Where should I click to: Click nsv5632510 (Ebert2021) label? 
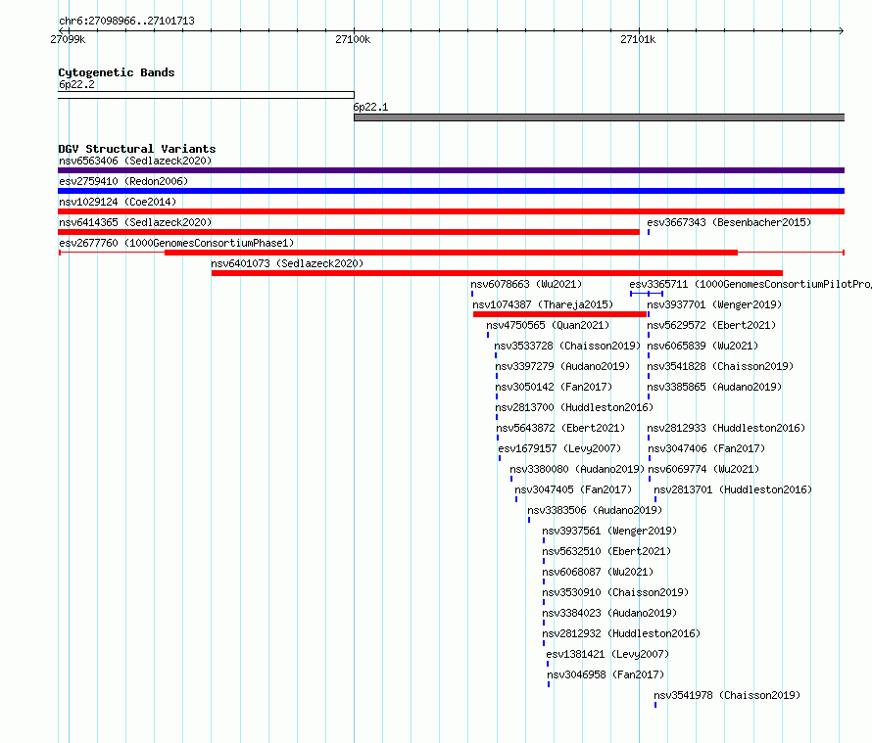(x=606, y=551)
